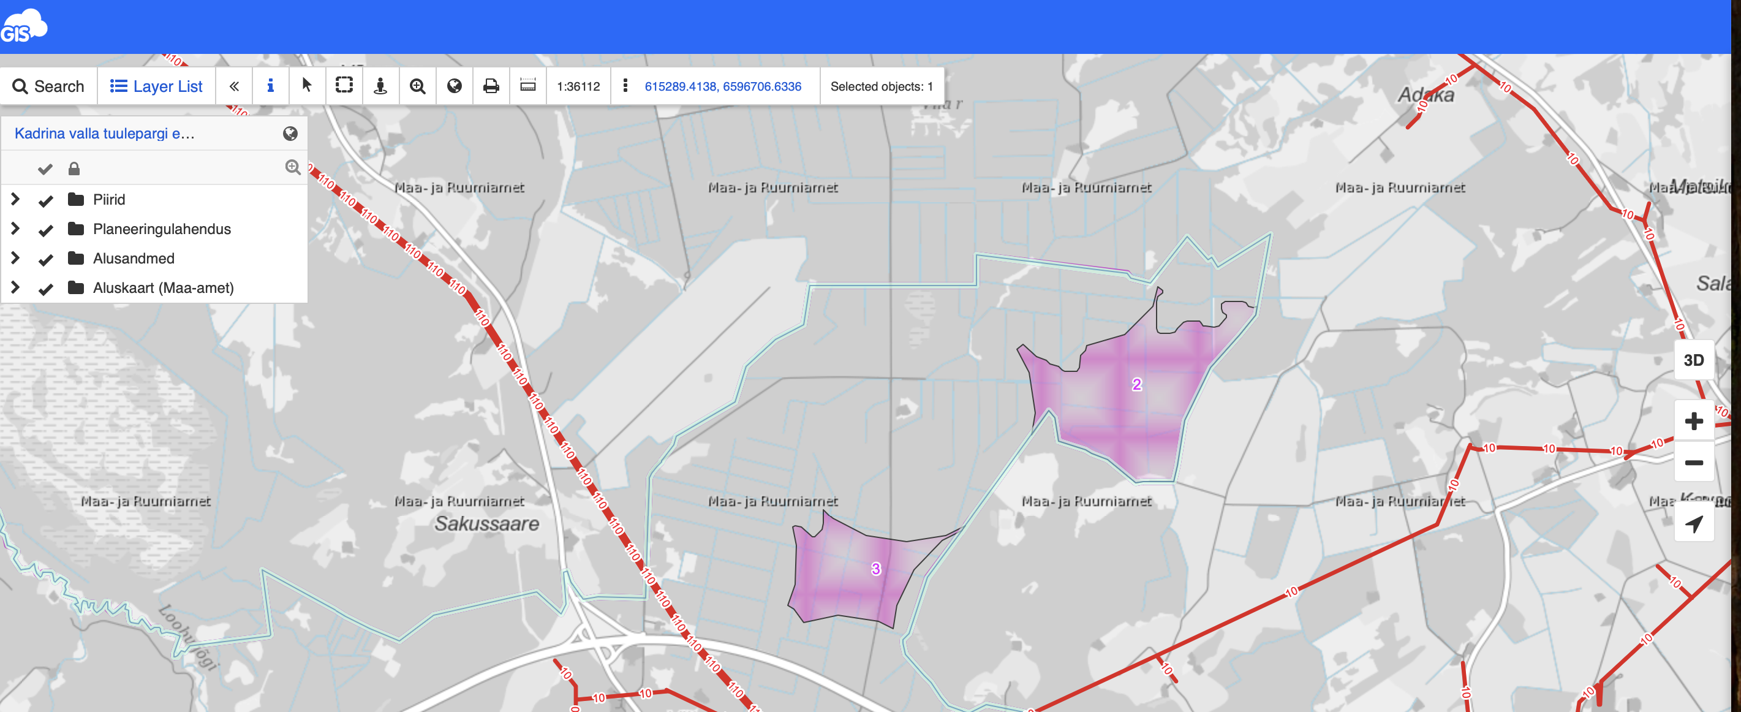Switch to 3D view
Screen dimensions: 1741x712
(x=1693, y=360)
